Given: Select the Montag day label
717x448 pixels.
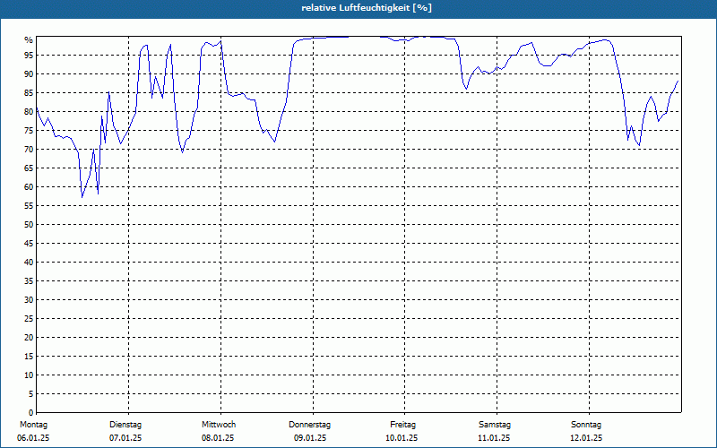Looking at the screenshot, I should click(33, 425).
